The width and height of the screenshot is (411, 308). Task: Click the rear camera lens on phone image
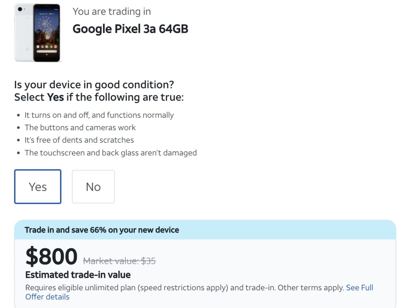(20, 9)
